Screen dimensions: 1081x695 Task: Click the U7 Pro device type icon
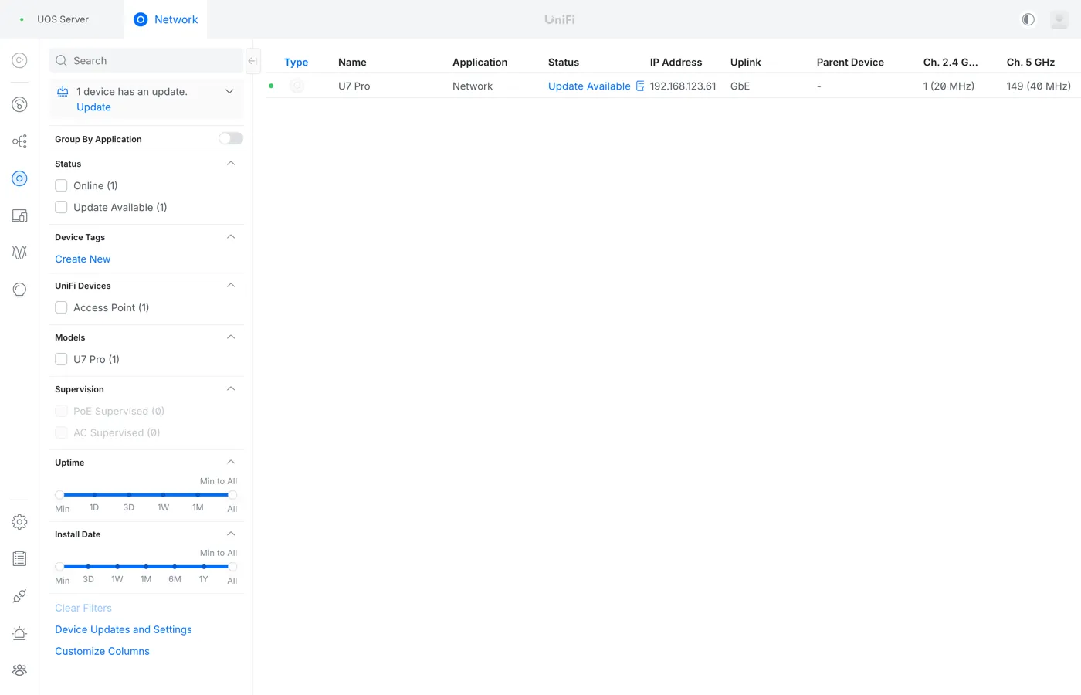point(297,86)
